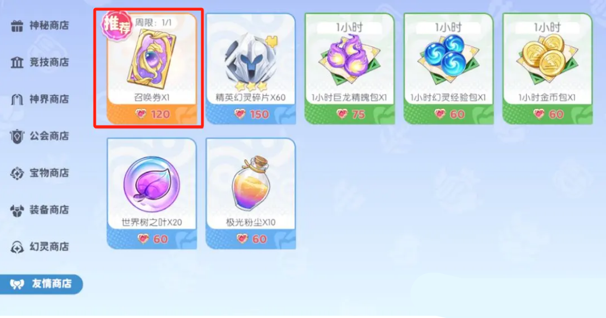Click the 极光粉尘 potion bottle icon
The image size is (606, 318).
250,184
